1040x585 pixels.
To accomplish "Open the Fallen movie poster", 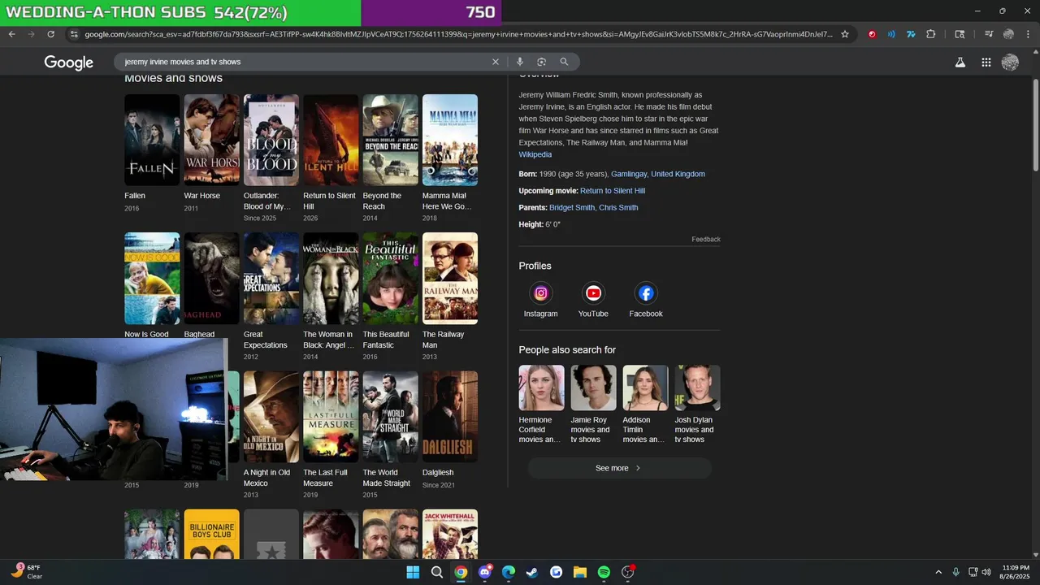I will 152,140.
